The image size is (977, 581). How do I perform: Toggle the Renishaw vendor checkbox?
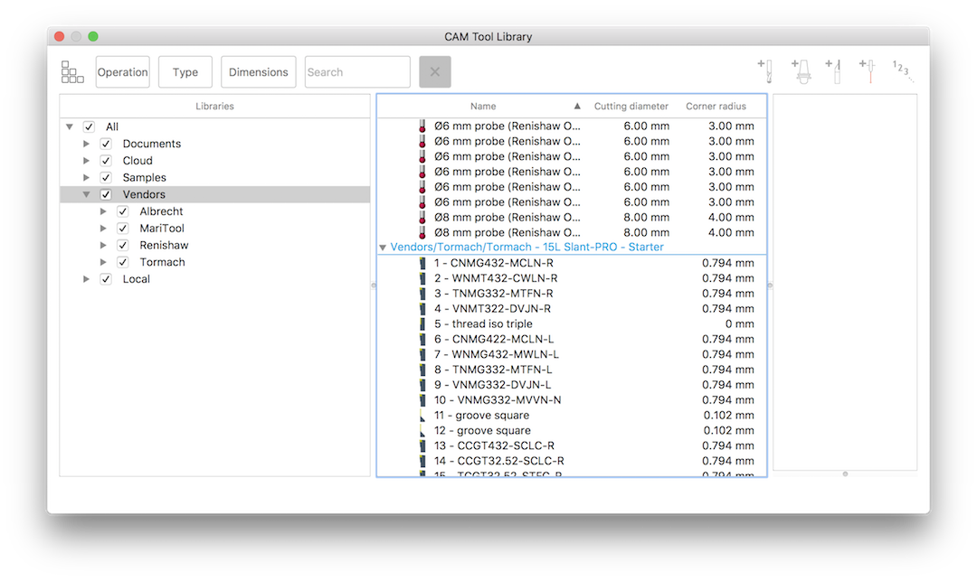click(x=123, y=245)
